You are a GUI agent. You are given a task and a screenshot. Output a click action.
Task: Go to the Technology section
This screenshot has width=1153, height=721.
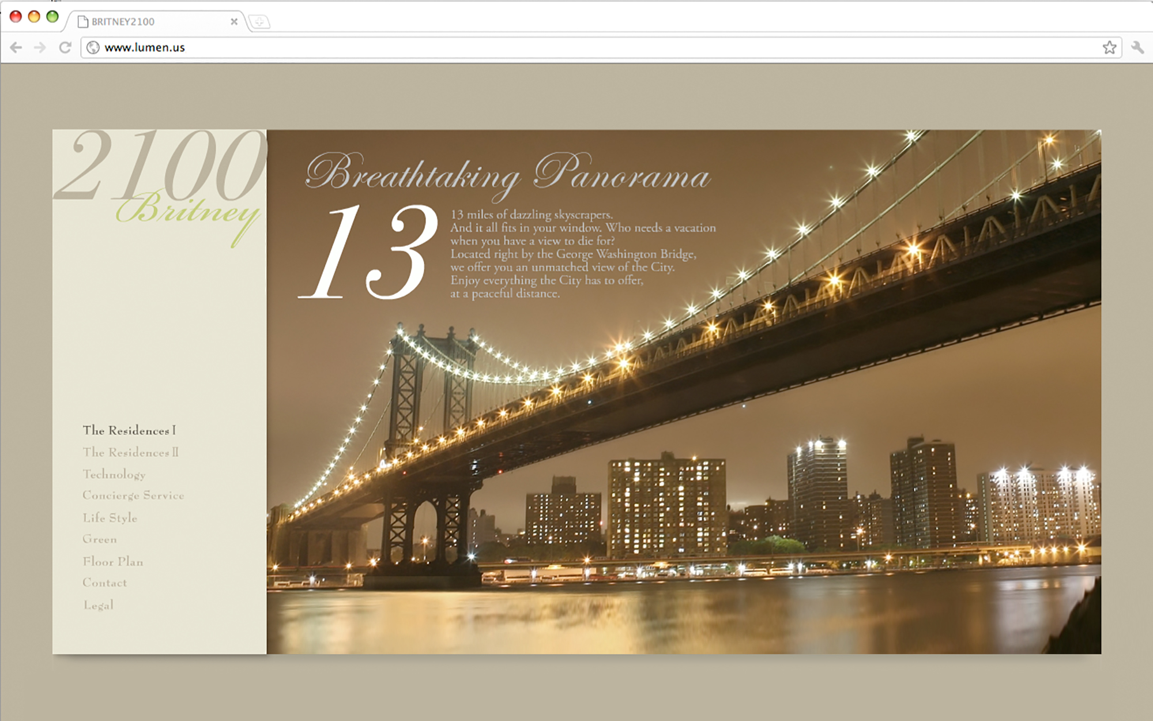(x=114, y=474)
